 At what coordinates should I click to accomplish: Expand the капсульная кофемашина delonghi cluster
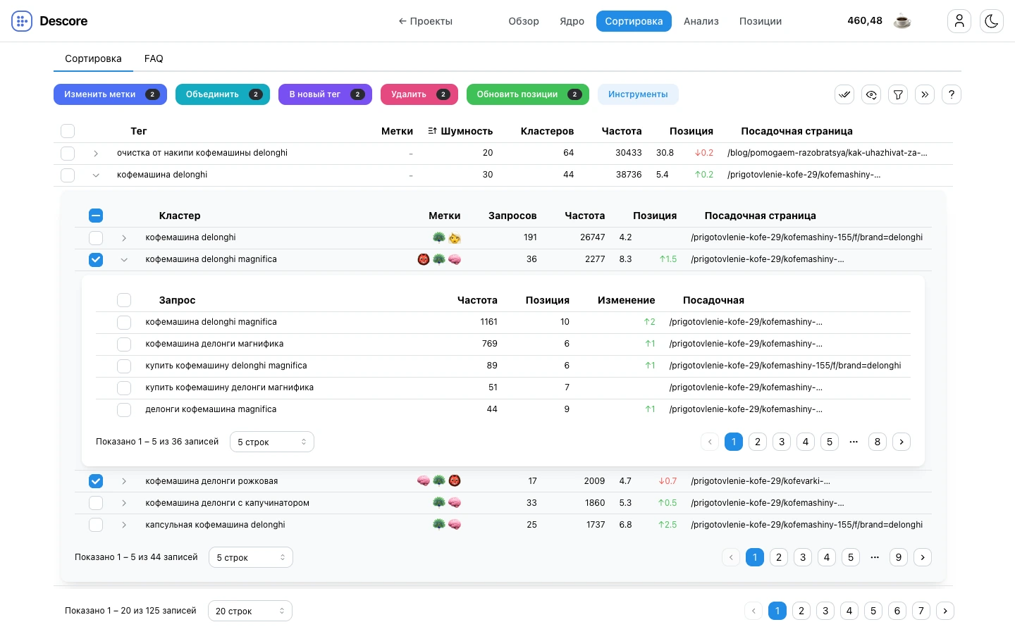[x=124, y=525]
